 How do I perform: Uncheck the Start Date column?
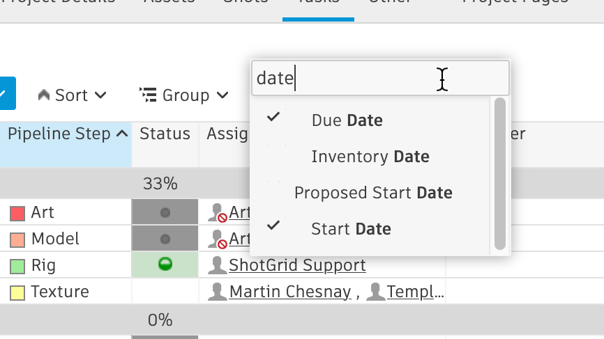point(351,229)
